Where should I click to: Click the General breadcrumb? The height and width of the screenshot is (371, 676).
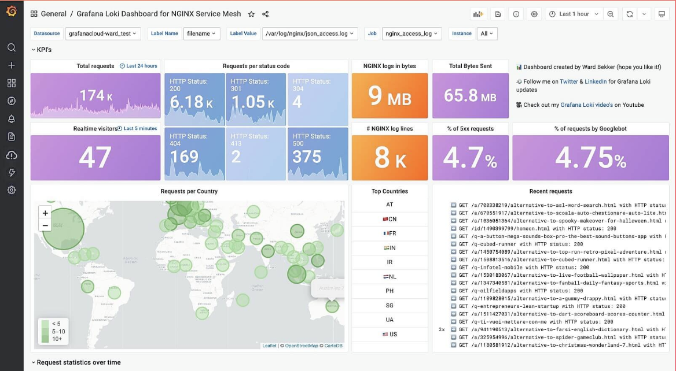point(53,14)
